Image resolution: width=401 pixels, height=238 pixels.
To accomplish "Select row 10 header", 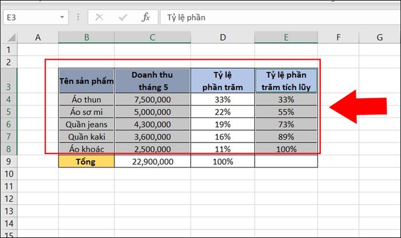I will click(9, 174).
